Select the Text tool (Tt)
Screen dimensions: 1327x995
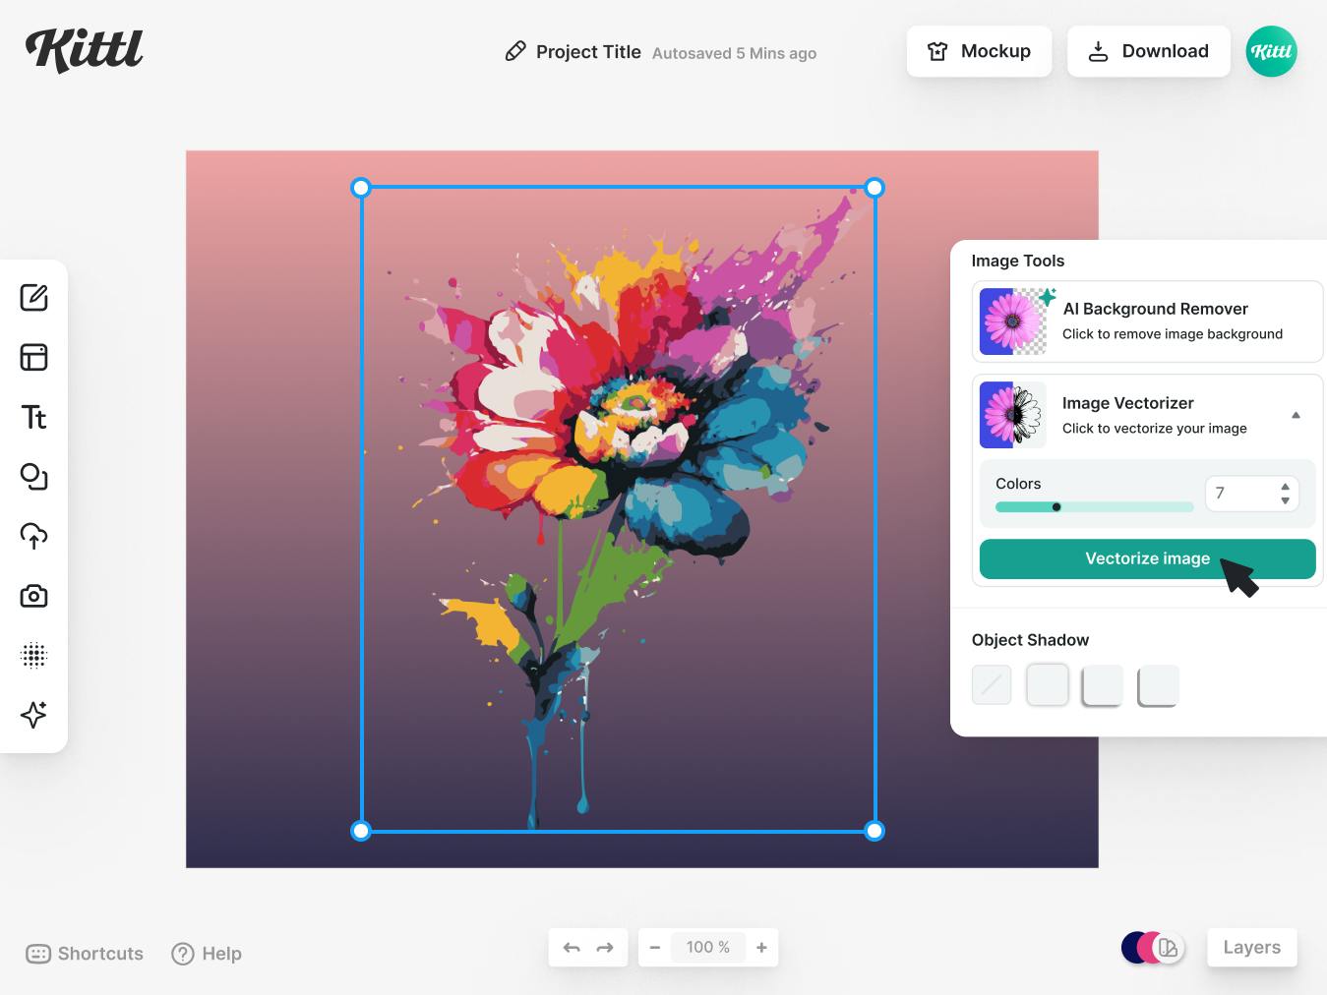[x=34, y=417]
